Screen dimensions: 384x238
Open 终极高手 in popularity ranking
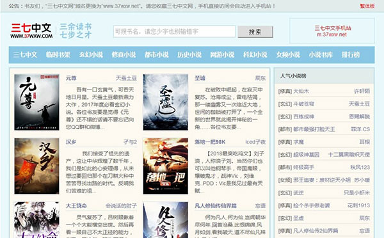[303, 168]
